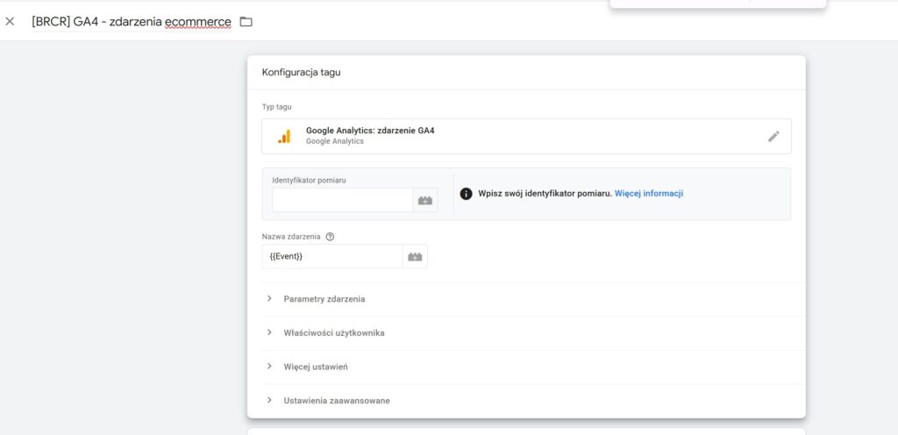Click the folder icon beside the tag name
The image size is (898, 435).
pyautogui.click(x=246, y=21)
